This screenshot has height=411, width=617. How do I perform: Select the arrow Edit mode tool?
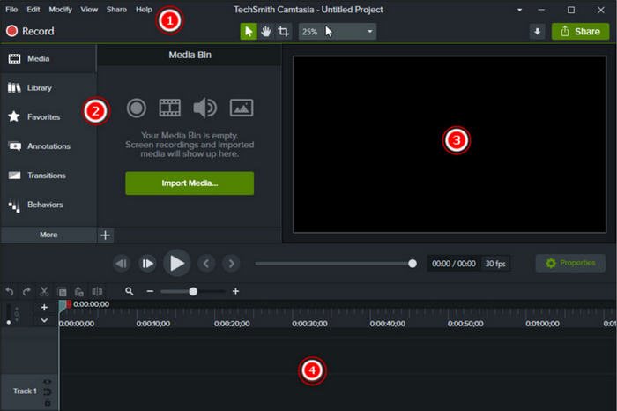point(249,32)
